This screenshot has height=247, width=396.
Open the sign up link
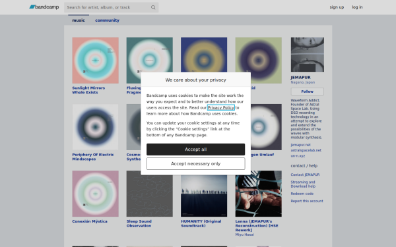[337, 7]
